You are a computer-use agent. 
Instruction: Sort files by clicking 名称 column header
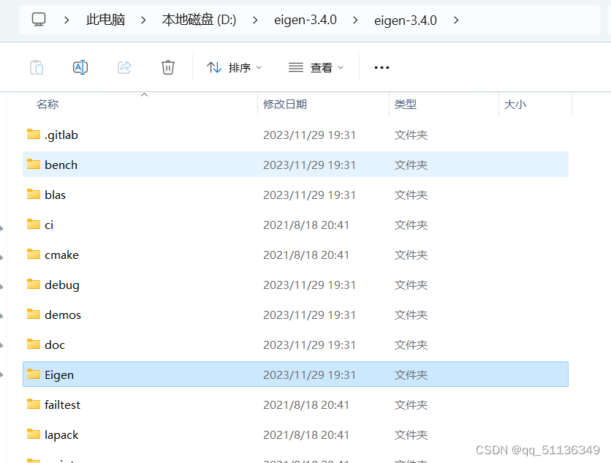click(47, 104)
